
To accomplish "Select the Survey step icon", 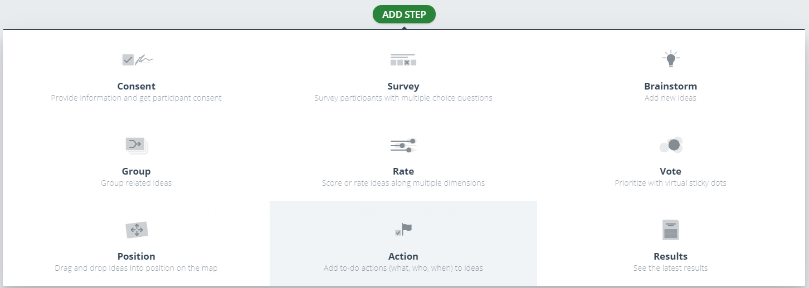I will pos(403,59).
